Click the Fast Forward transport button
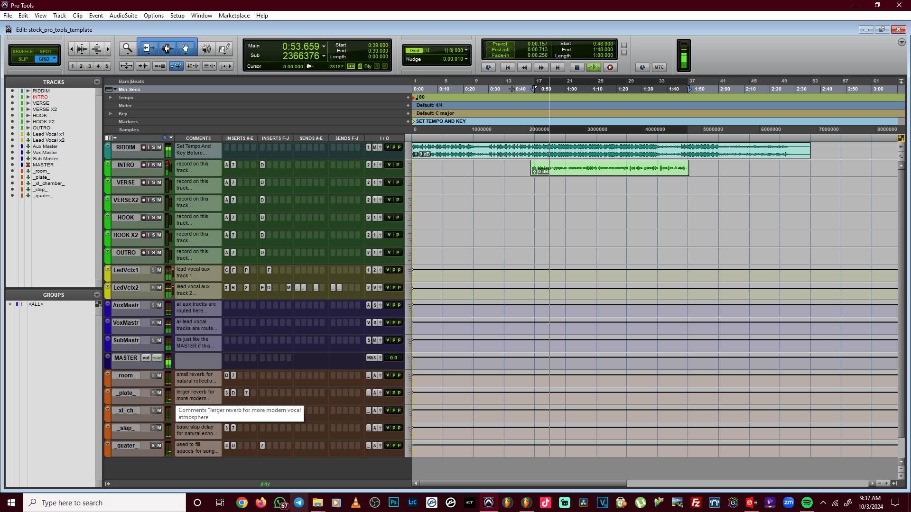 tap(541, 67)
